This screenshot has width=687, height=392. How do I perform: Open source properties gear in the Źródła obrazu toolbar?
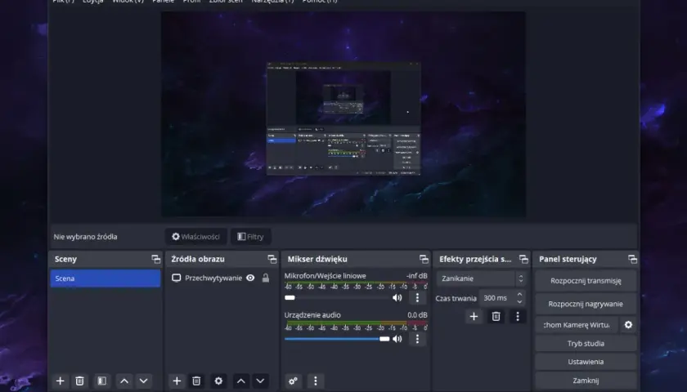click(x=218, y=381)
